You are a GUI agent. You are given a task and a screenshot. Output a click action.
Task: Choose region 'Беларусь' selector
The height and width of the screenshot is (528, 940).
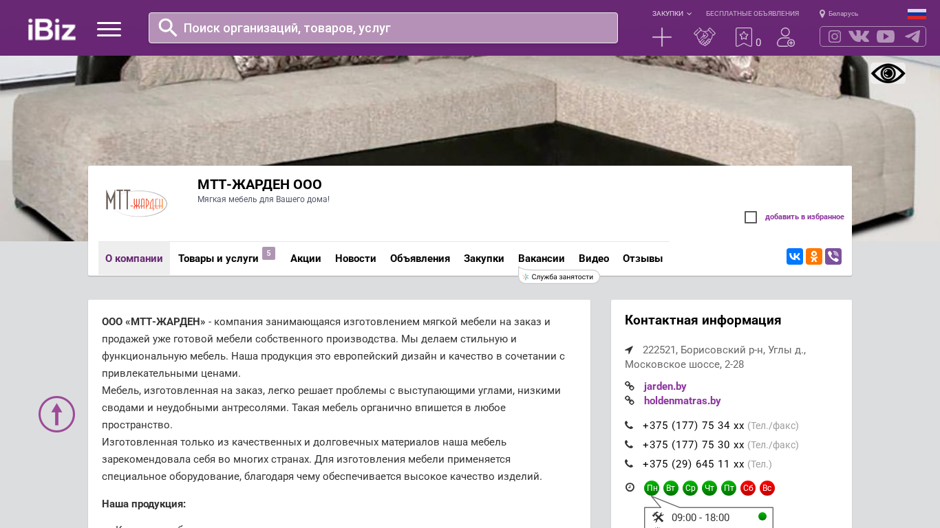point(839,14)
